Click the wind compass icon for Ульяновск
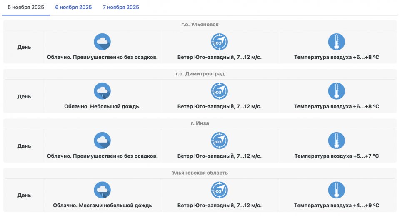Image resolution: width=400 pixels, height=216 pixels. [x=220, y=42]
